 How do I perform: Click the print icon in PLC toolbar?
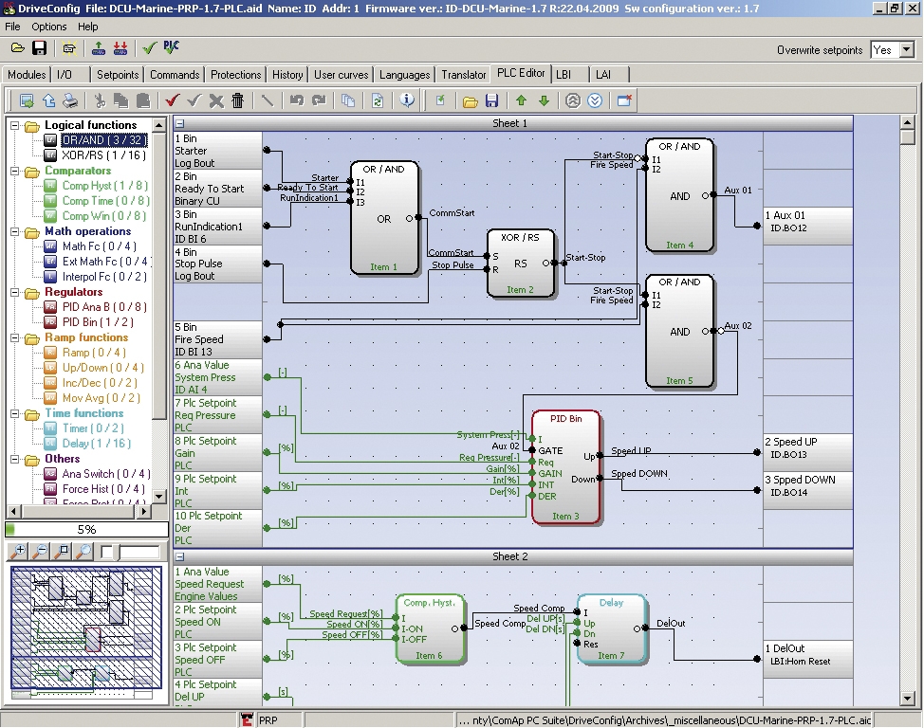(70, 100)
